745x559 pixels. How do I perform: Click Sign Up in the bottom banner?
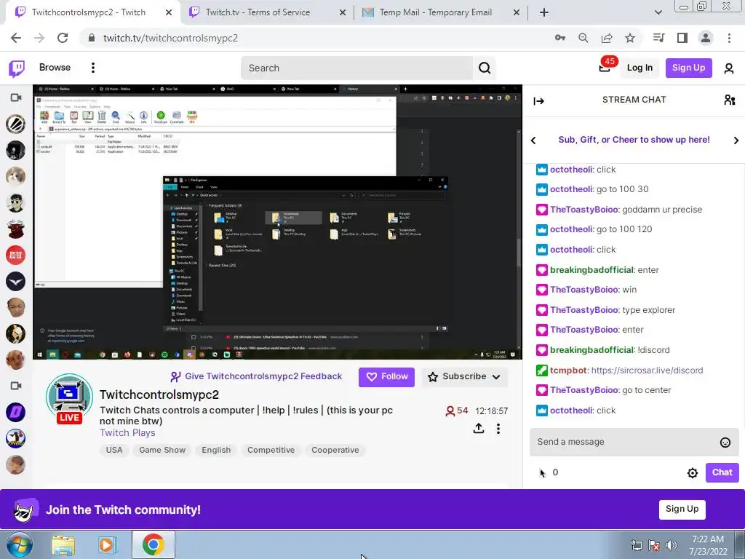[682, 510]
